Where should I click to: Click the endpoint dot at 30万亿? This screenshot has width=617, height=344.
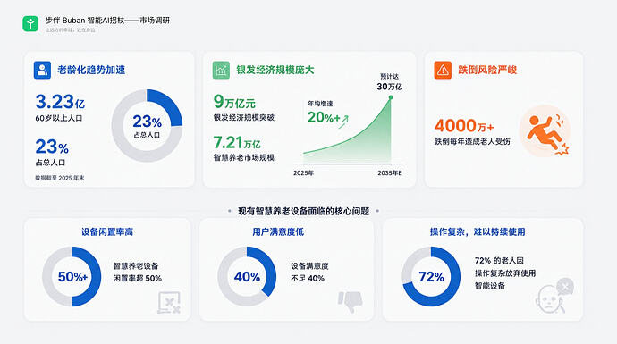tap(391, 97)
